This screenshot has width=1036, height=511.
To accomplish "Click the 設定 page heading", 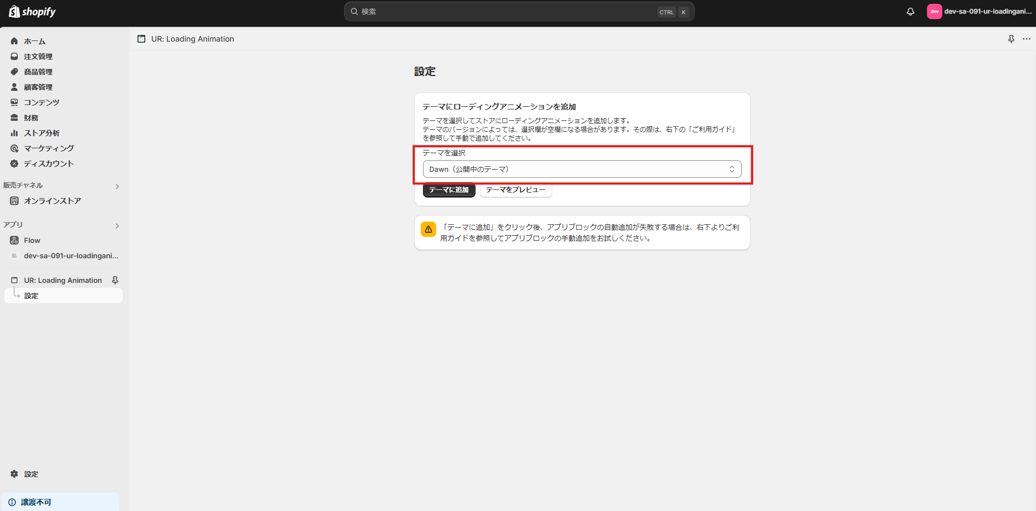I will [x=425, y=71].
